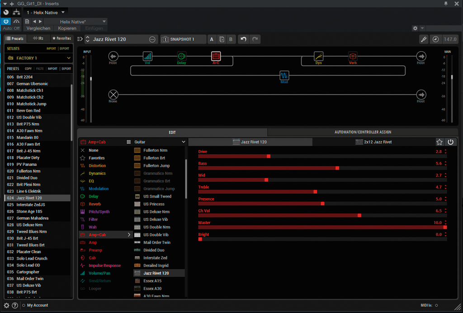Image resolution: width=463 pixels, height=313 pixels.
Task: Open the tuner with the tuning fork icon
Action: pos(424,39)
